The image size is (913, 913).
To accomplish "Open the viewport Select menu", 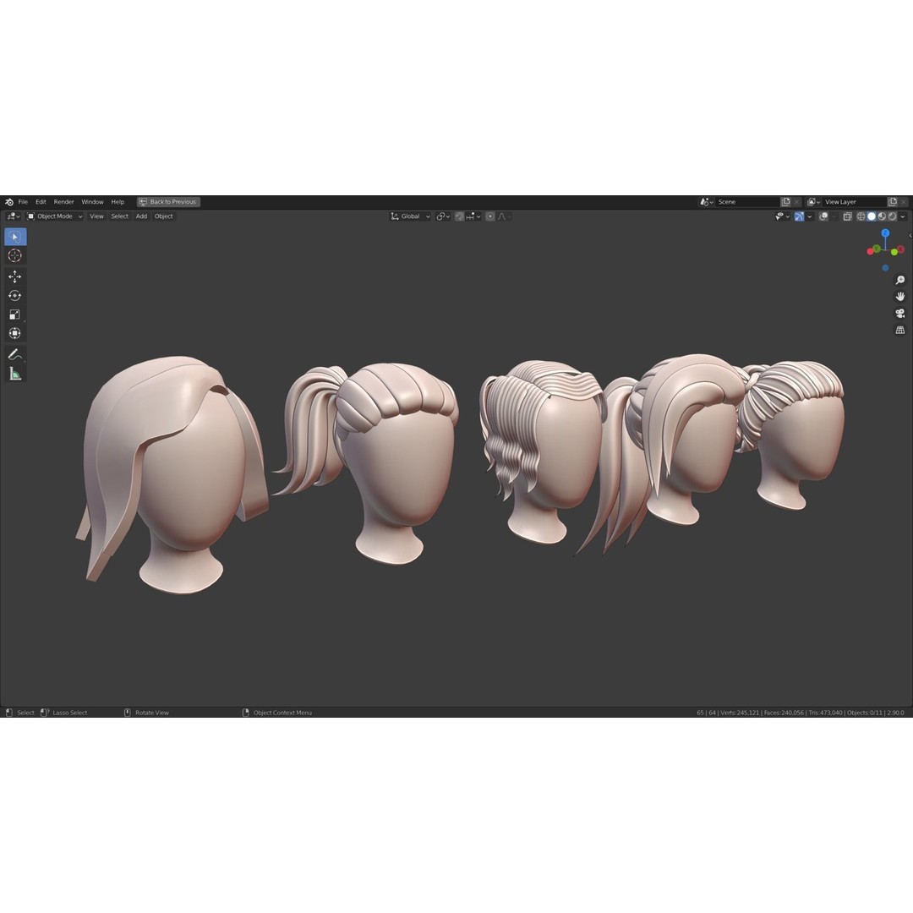I will click(119, 216).
